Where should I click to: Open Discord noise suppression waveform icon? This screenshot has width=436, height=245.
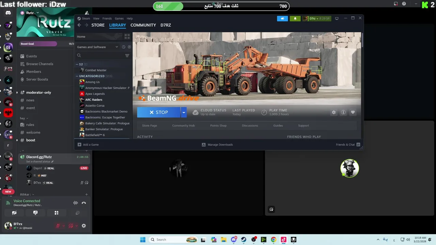pyautogui.click(x=76, y=203)
